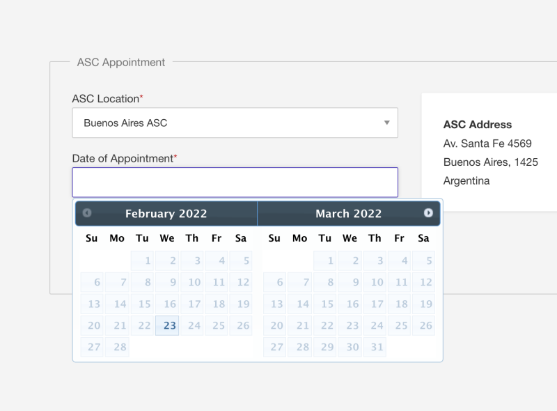Select March 9 in the calendar
The image size is (557, 411).
click(x=350, y=282)
